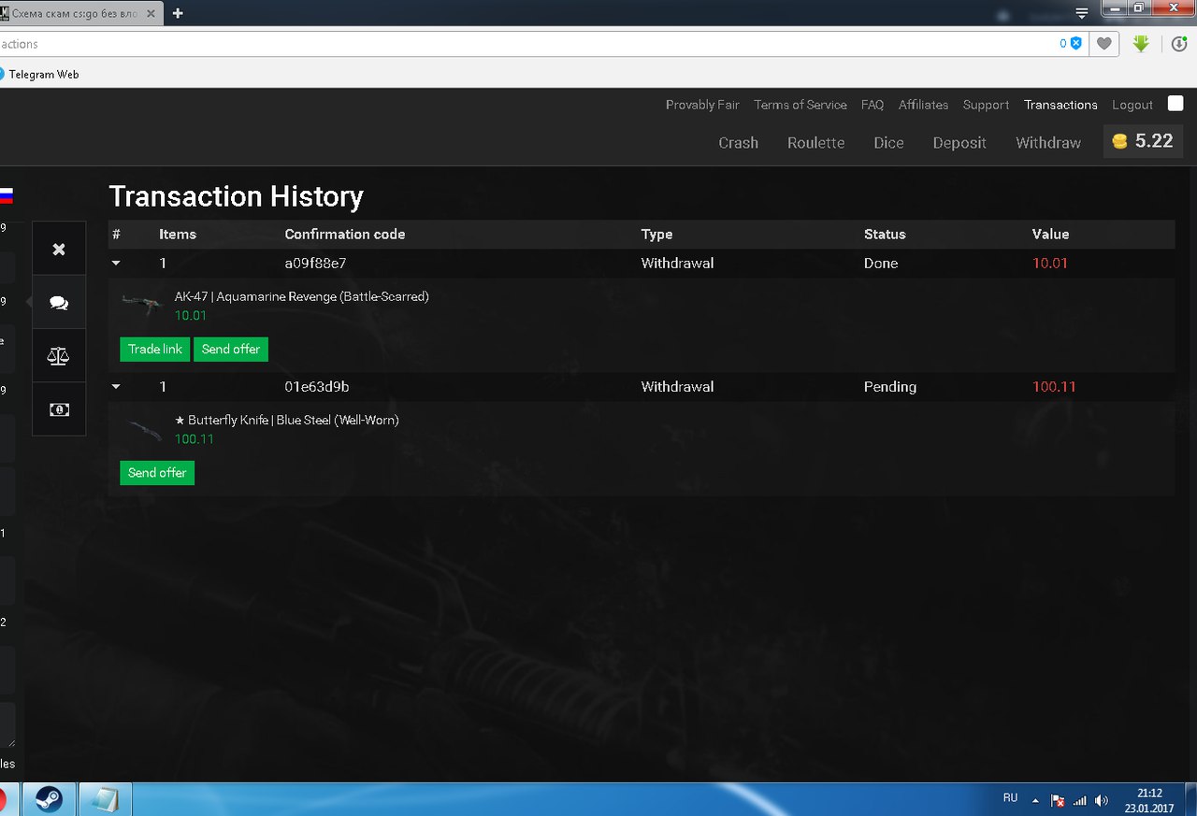The height and width of the screenshot is (816, 1197).
Task: Close the side chat panel with X icon
Action: pos(59,249)
